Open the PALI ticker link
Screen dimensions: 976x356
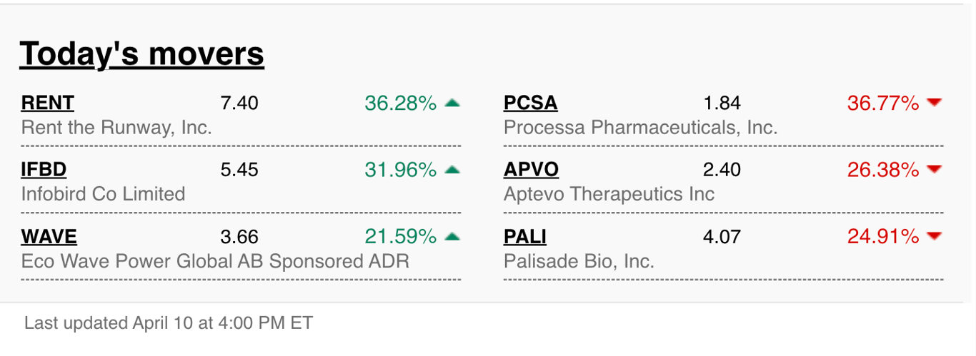tap(525, 236)
